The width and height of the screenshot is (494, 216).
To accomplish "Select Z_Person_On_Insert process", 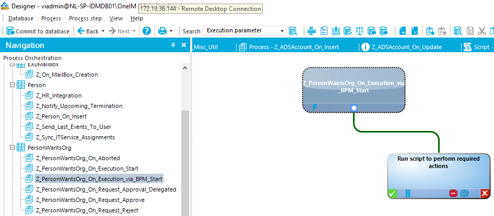I will [62, 116].
